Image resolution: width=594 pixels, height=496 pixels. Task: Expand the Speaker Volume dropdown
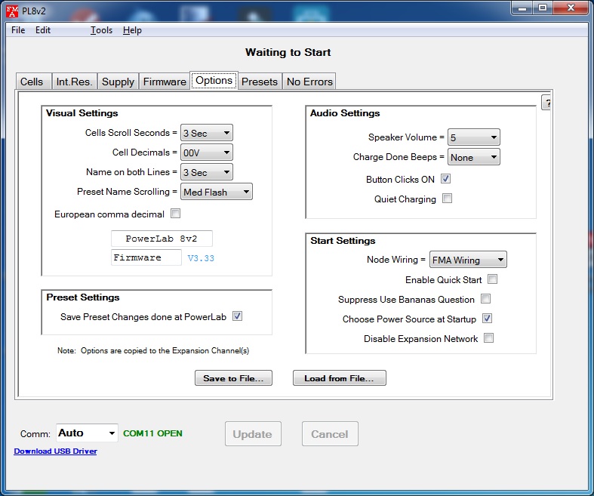[473, 137]
